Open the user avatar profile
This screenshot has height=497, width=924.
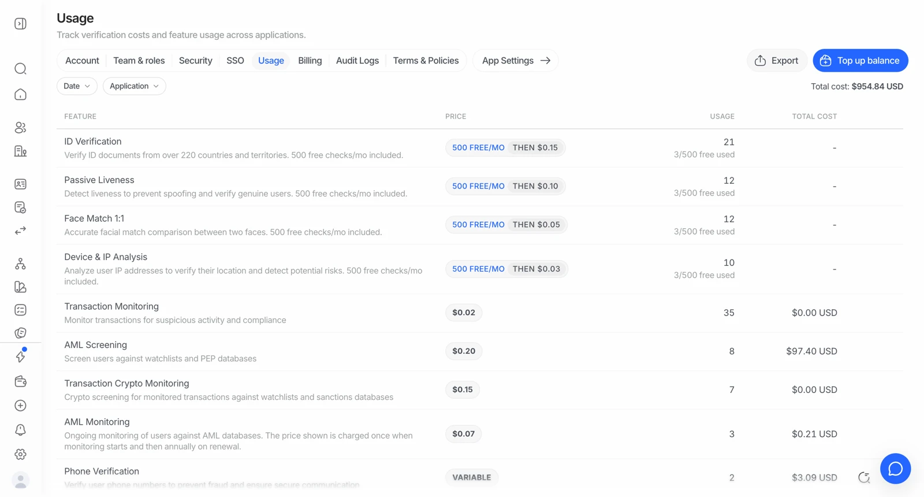tap(20, 481)
